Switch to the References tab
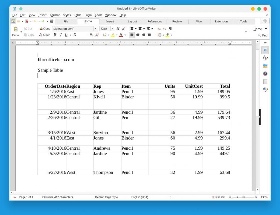Image resolution: width=280 pixels, height=215 pixels. 155,21
